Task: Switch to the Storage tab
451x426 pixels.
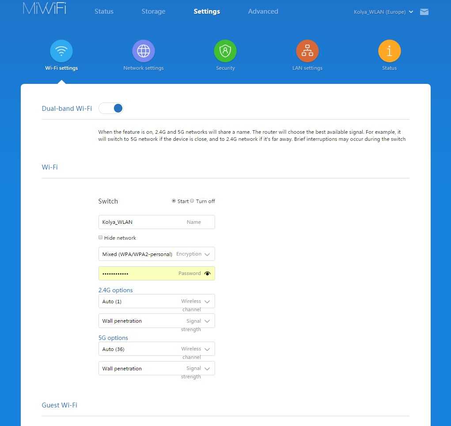Action: 153,11
